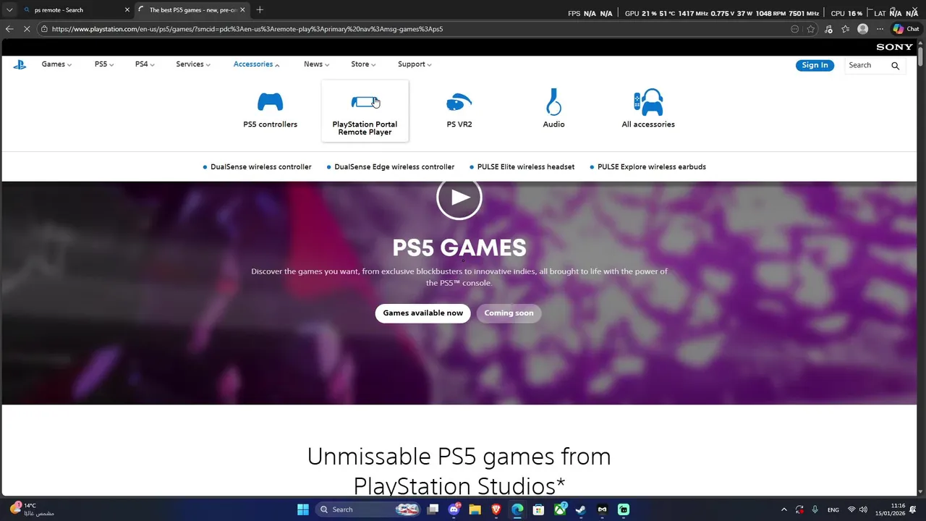Collapse the Accessories menu
This screenshot has height=521, width=926.
256,64
